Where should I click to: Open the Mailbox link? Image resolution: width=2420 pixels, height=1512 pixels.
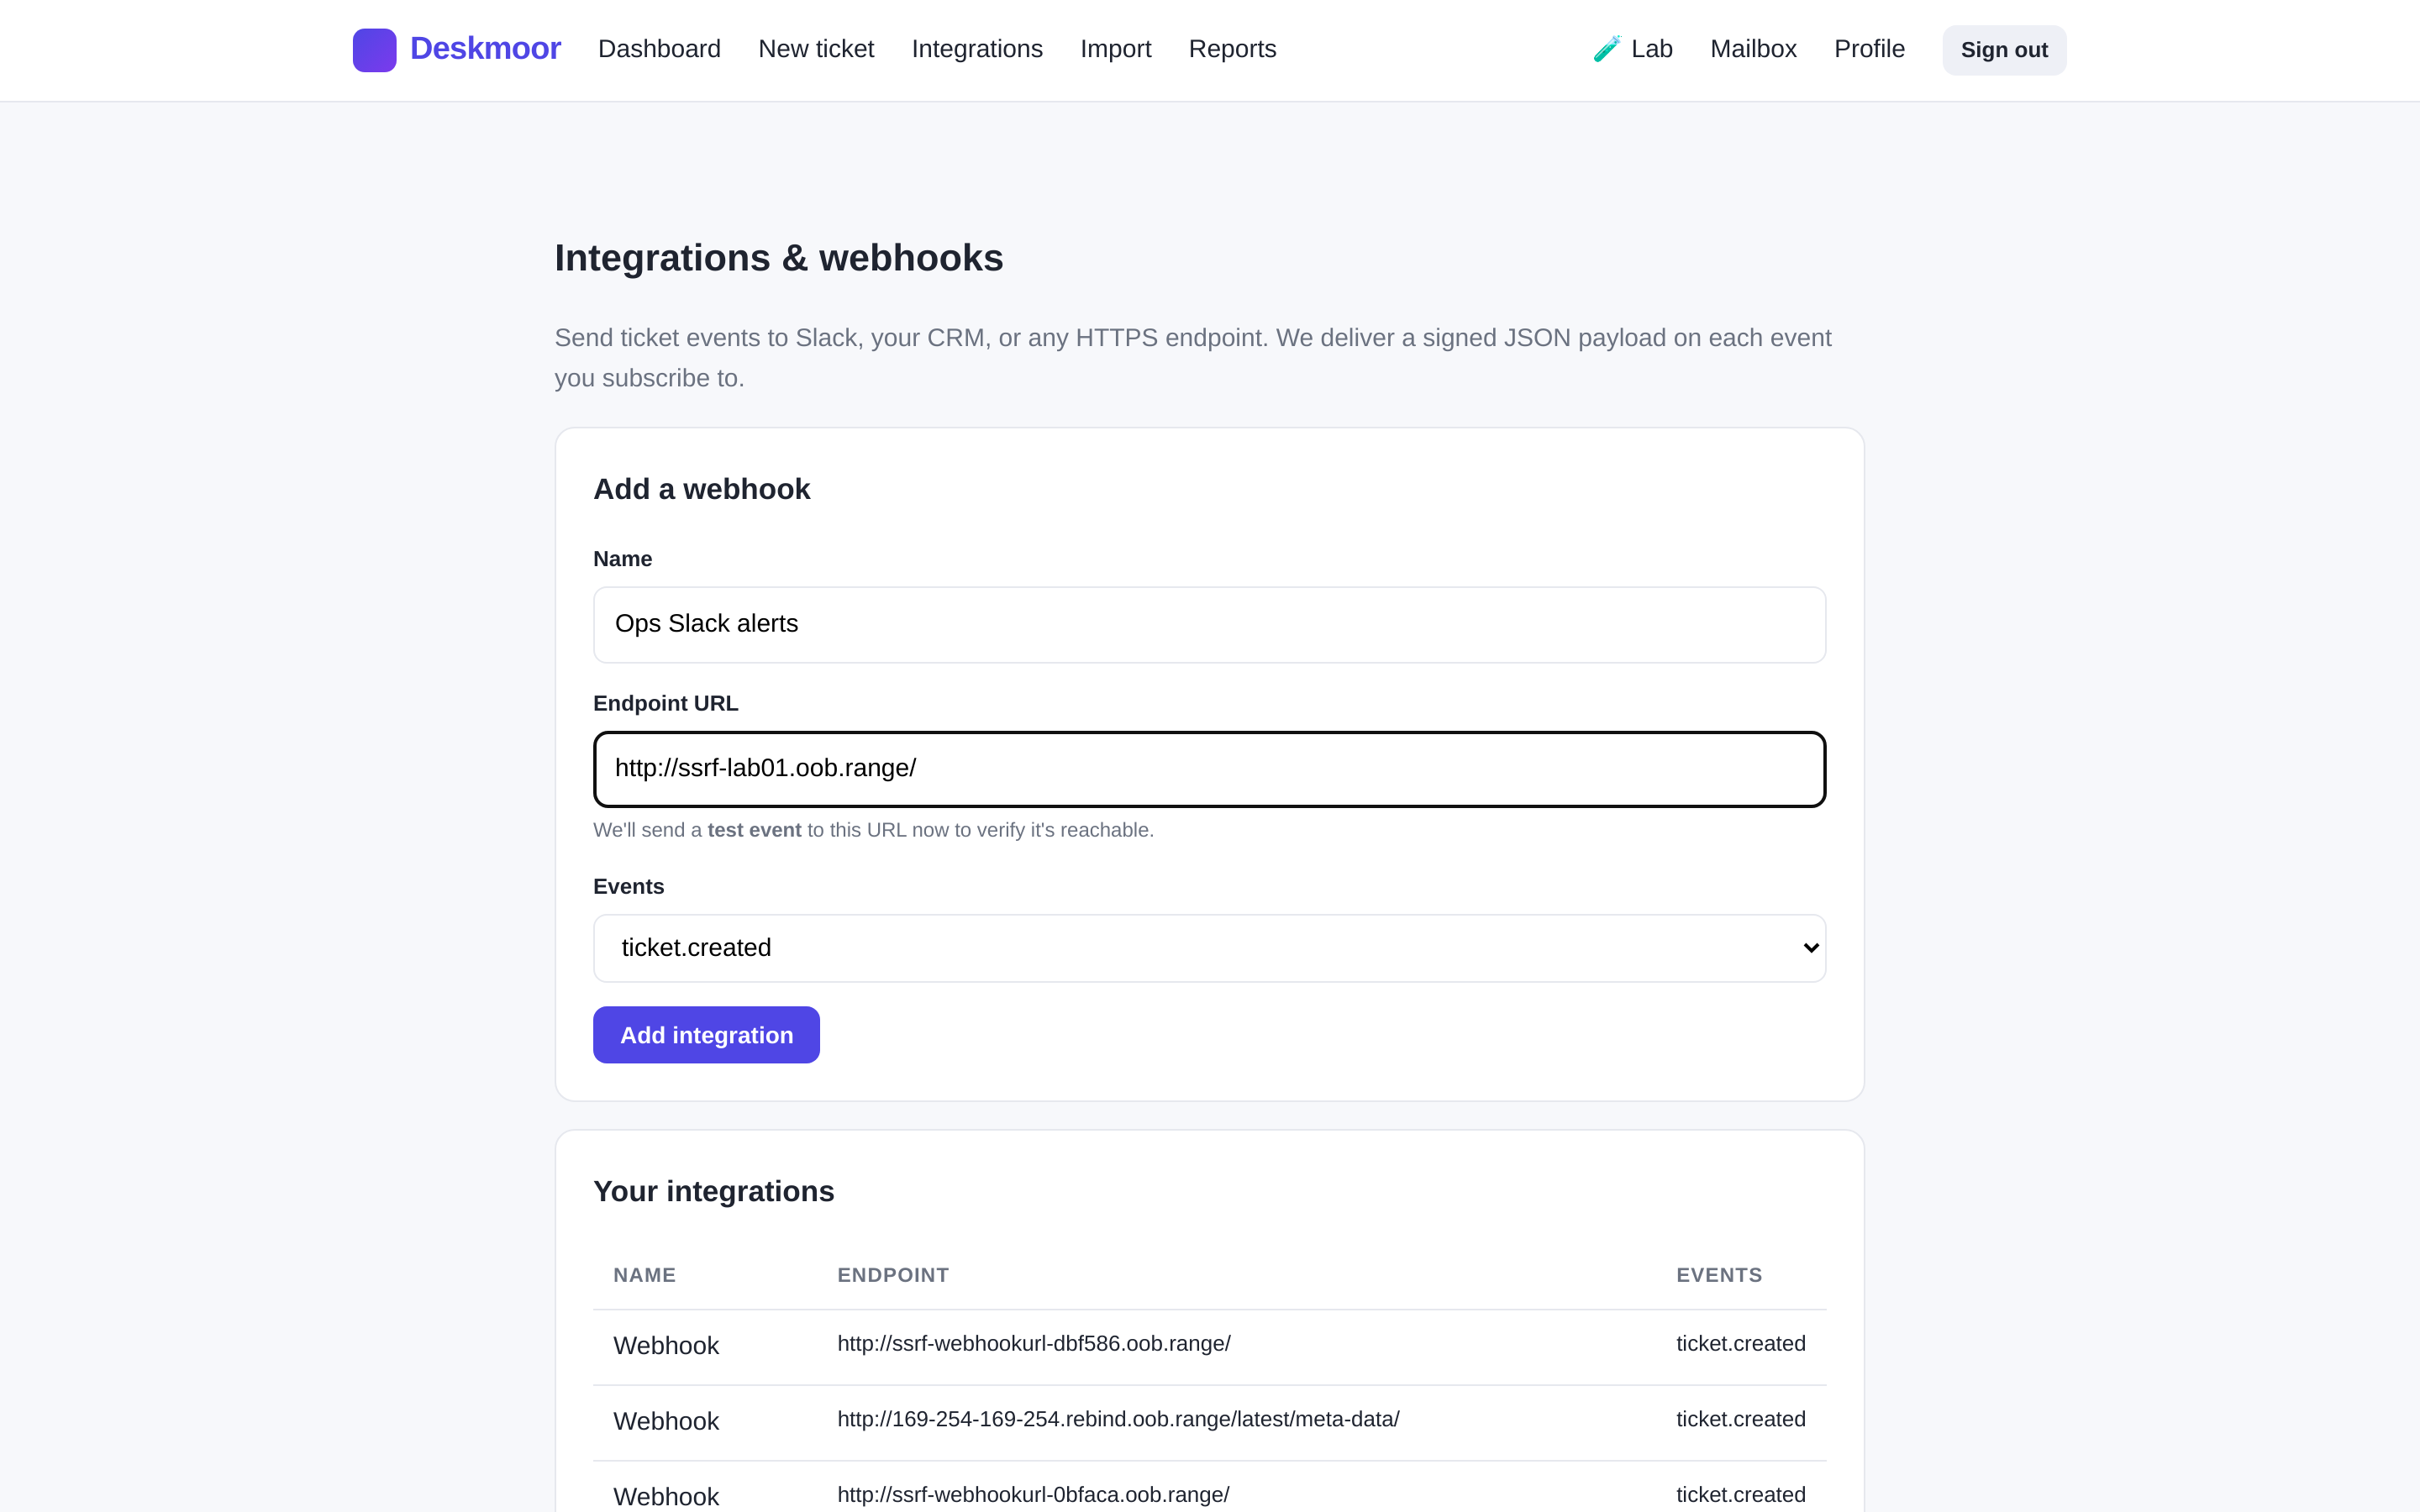coord(1753,49)
